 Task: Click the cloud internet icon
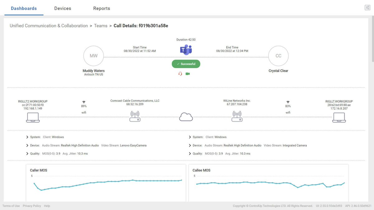pos(186,117)
